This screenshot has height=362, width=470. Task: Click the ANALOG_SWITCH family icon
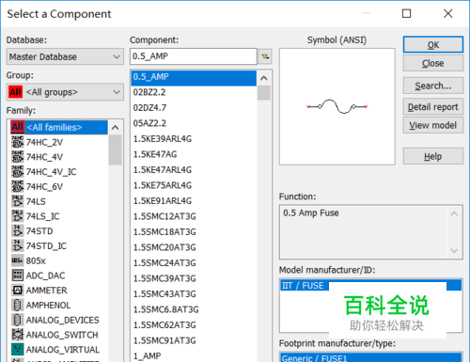click(18, 335)
